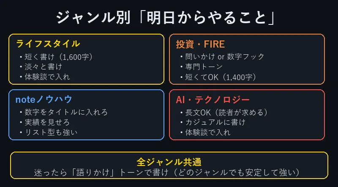
Task: Click the 淡々と書け bullet
Action: (41, 67)
